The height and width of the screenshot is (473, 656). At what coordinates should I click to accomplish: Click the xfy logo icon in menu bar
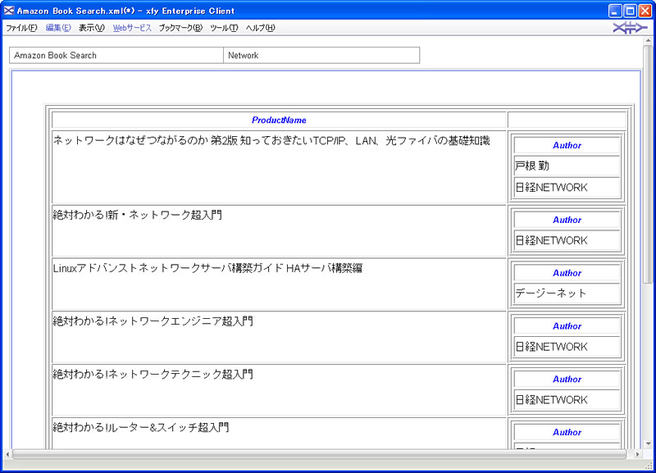(x=630, y=29)
